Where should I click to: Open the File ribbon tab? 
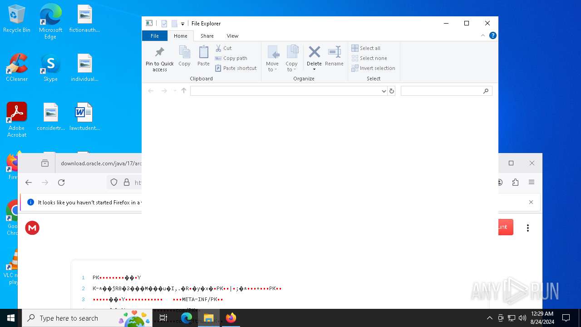coord(155,36)
